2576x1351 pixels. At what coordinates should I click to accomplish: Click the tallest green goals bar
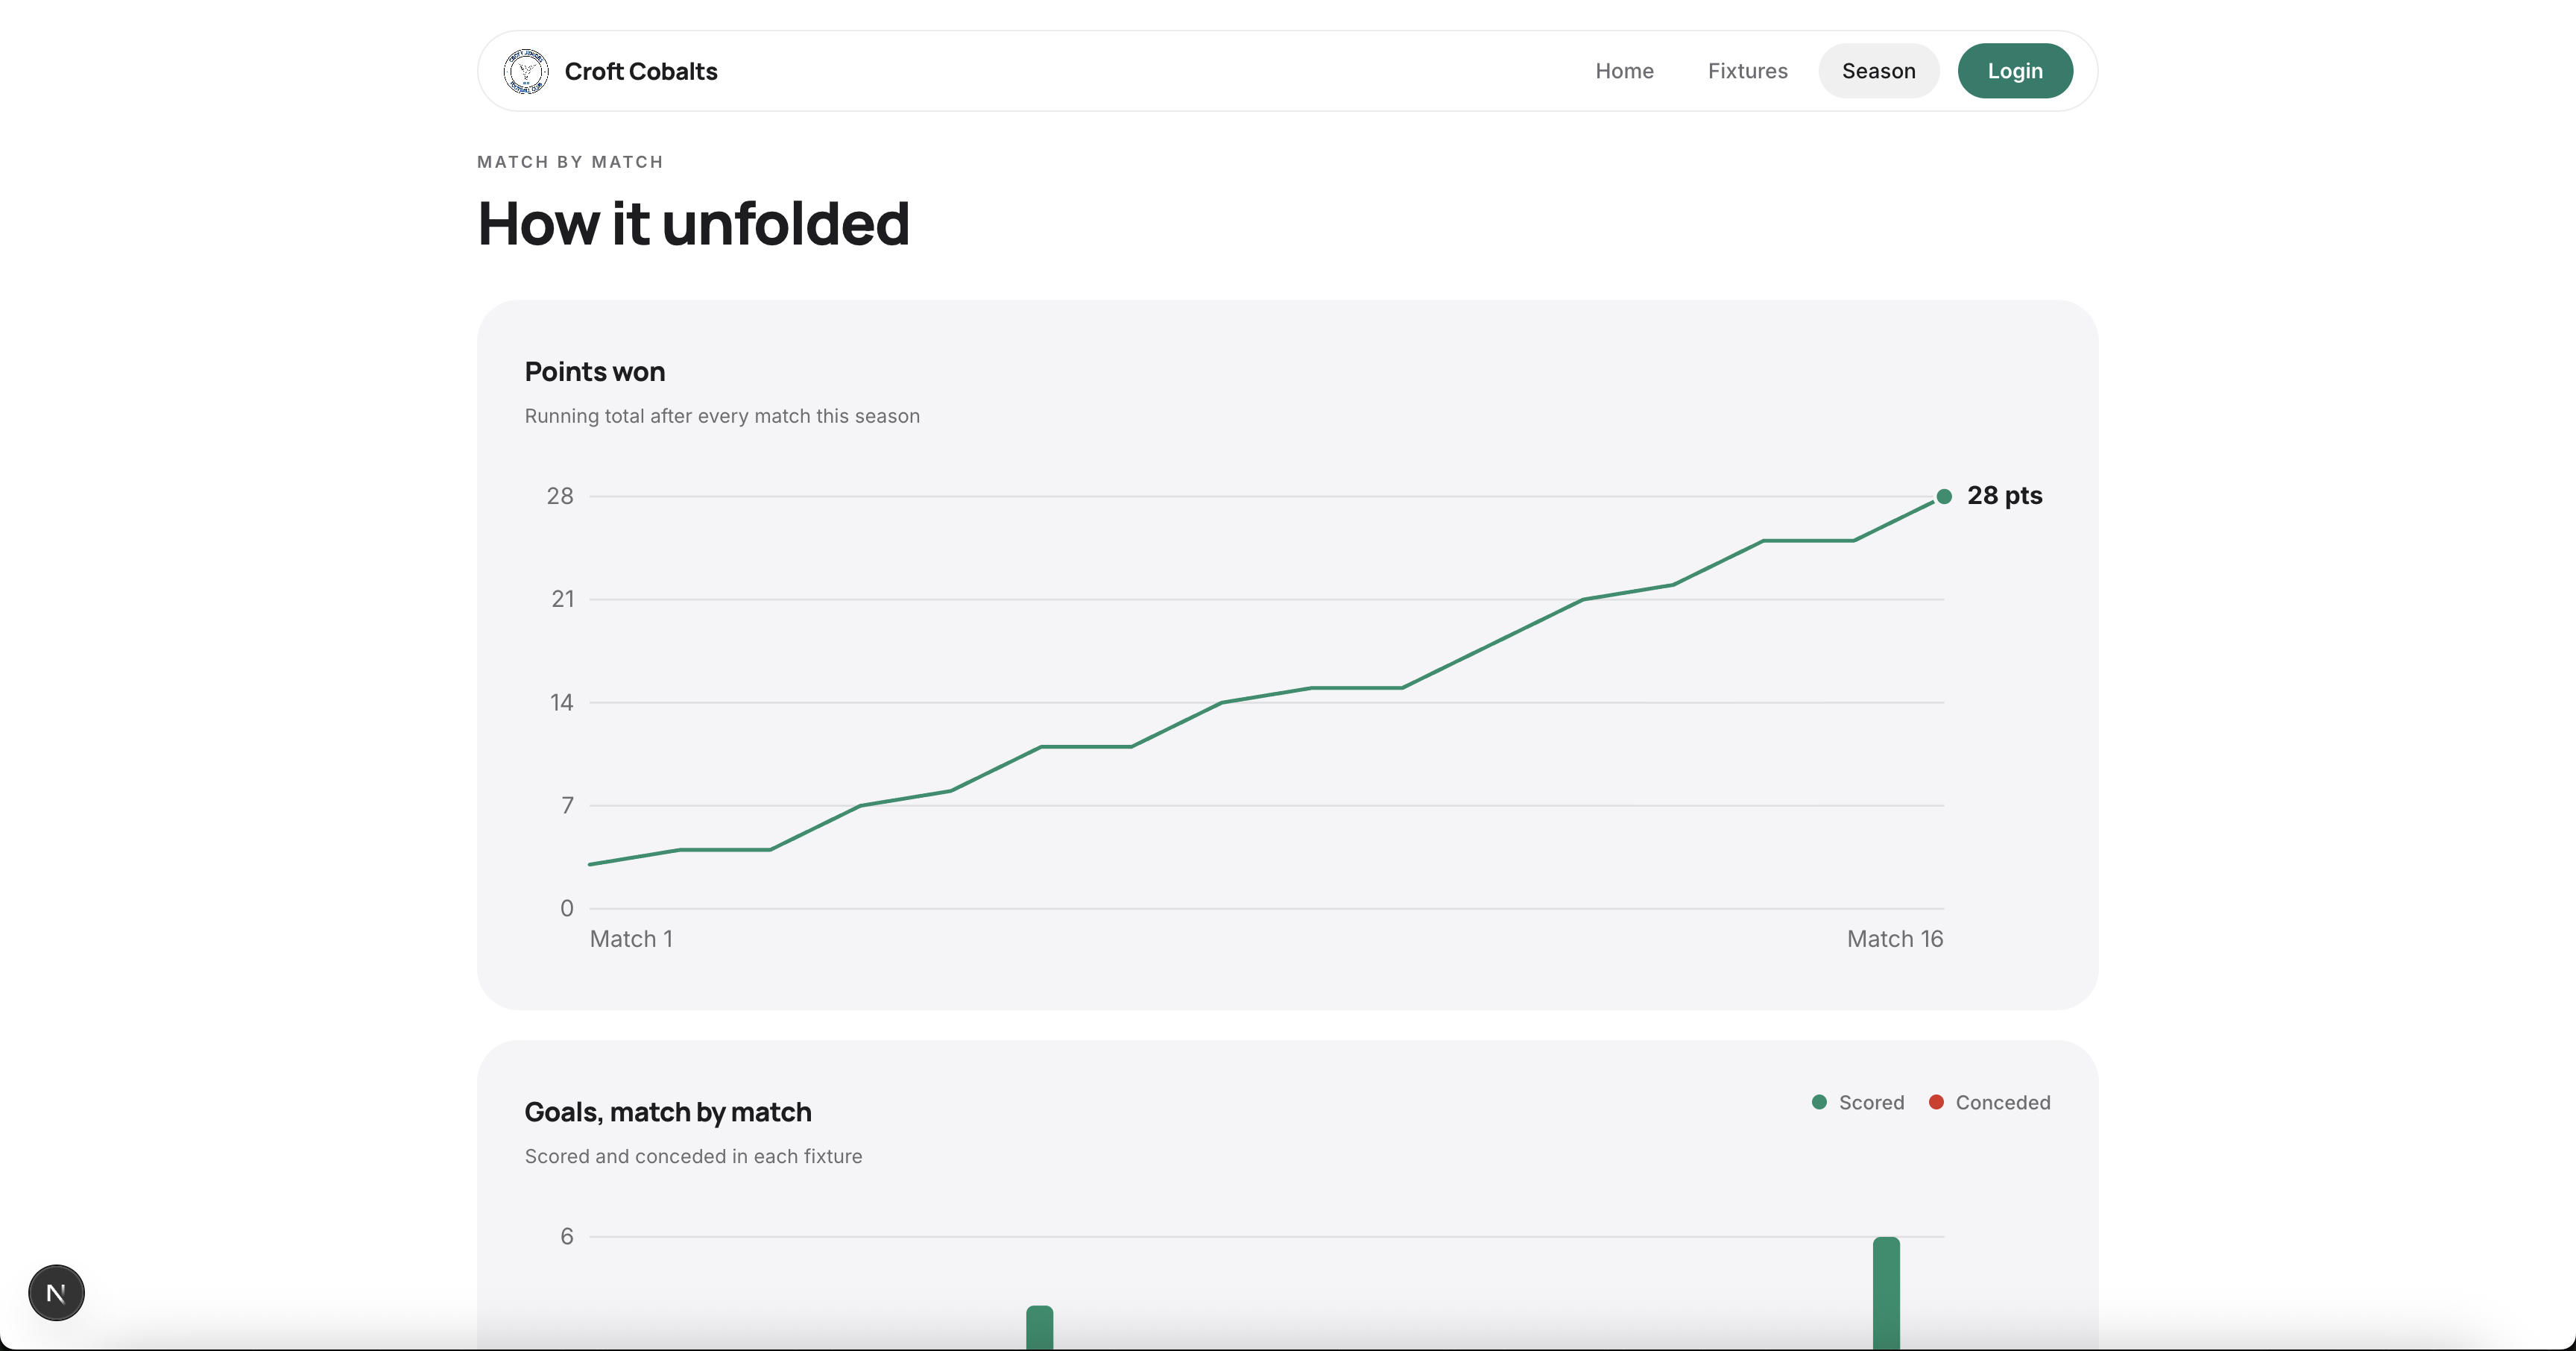[x=1886, y=1293]
